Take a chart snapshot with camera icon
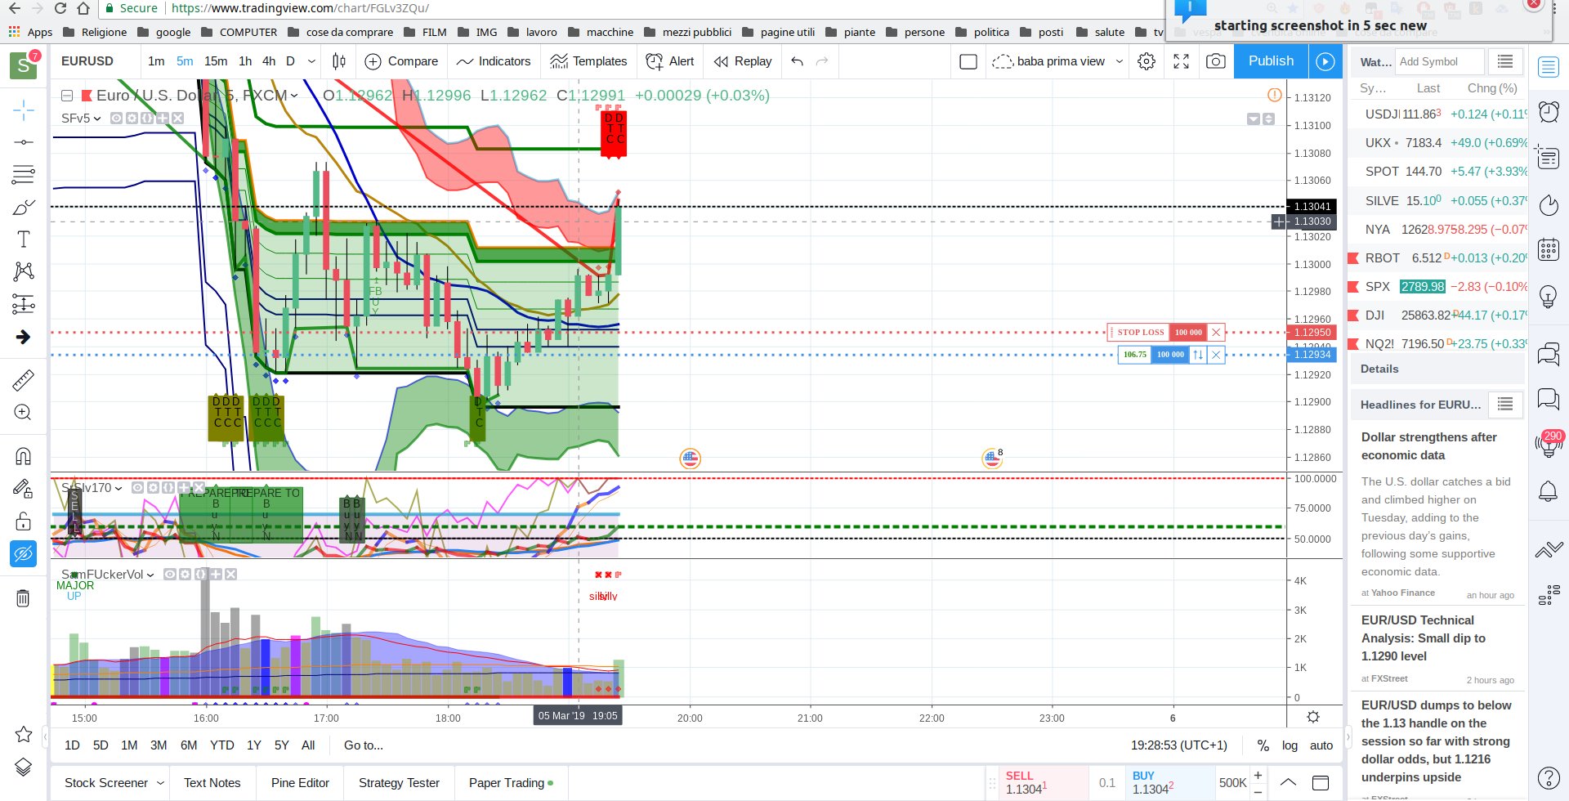Viewport: 1569px width, 801px height. pos(1216,61)
